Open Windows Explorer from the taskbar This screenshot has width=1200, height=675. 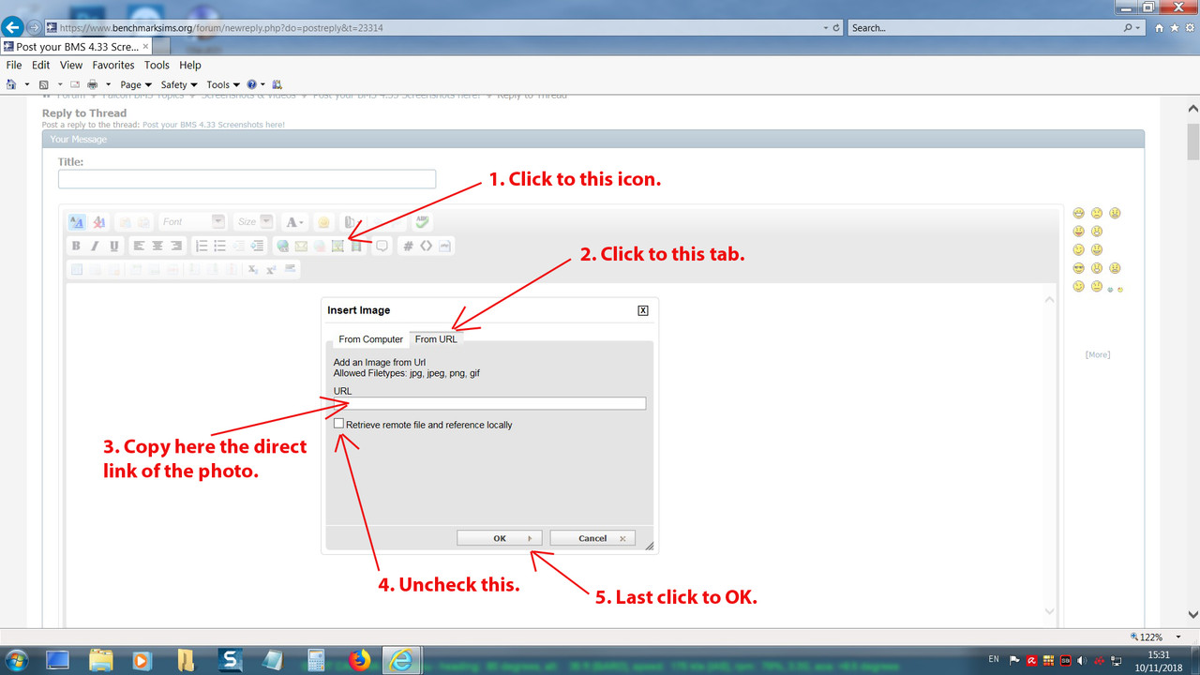tap(100, 659)
